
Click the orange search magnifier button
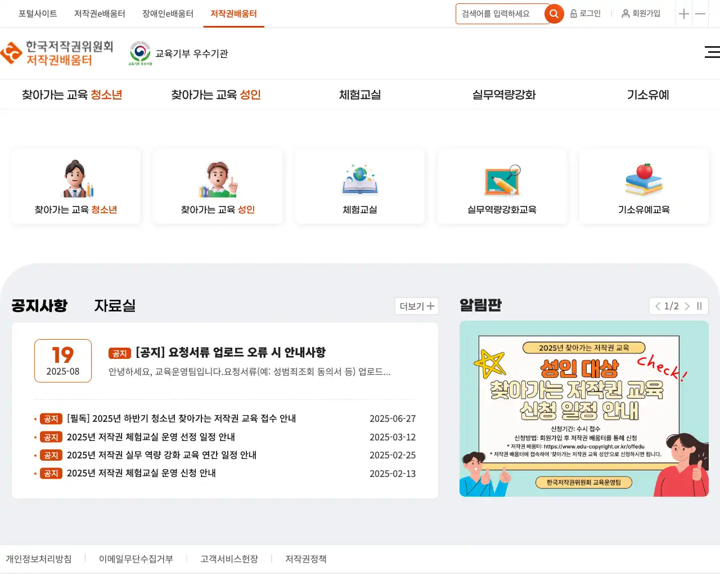tap(554, 14)
